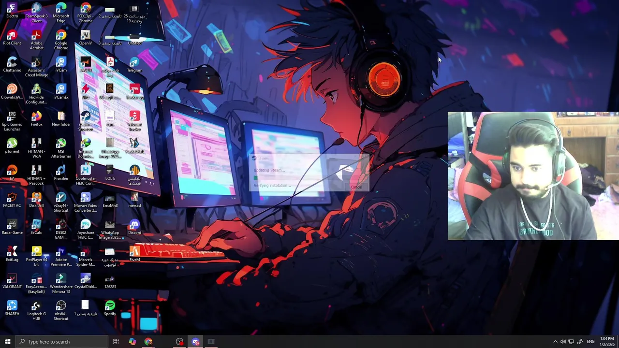Open the volume control in tray
Viewport: 619px width, 348px height.
point(563,342)
